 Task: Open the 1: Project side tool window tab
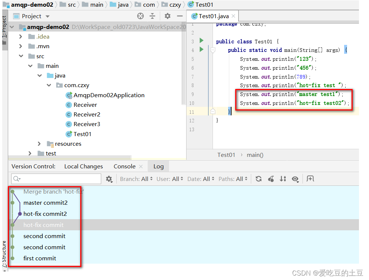tap(4, 29)
